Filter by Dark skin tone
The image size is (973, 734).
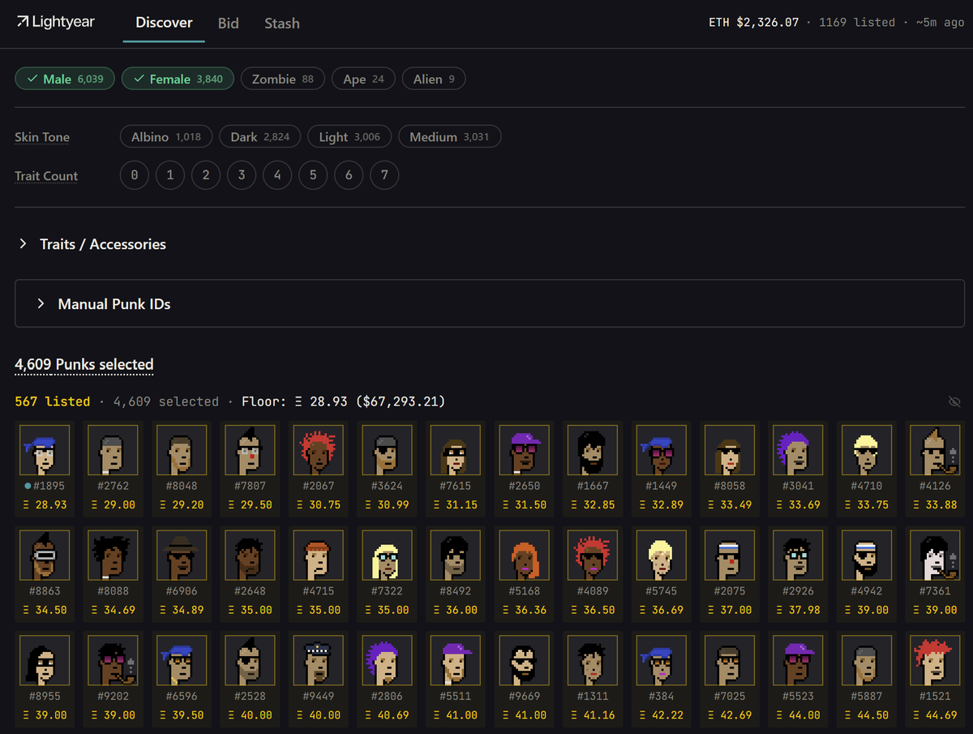259,136
